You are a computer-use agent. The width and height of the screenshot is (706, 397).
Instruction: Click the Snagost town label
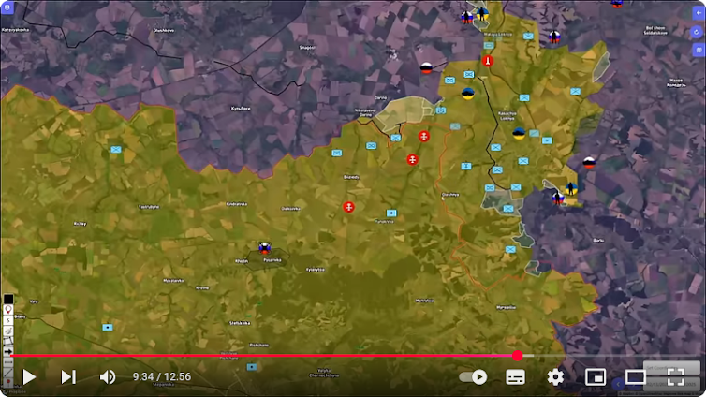click(307, 47)
